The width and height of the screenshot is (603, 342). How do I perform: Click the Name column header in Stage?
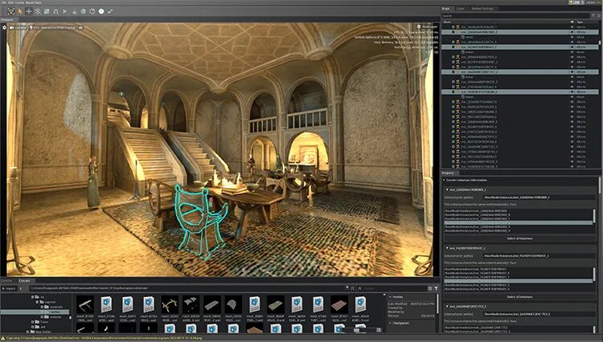(447, 22)
